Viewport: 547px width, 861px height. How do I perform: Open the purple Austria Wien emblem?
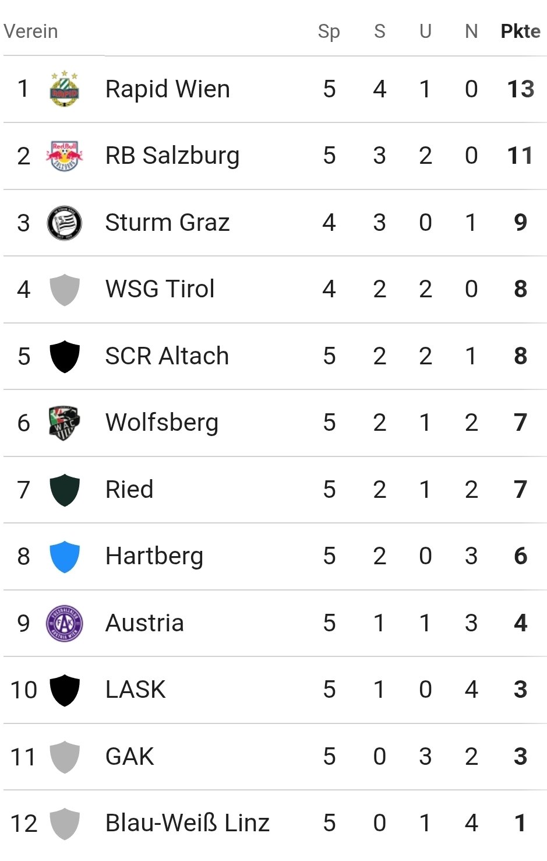64,623
